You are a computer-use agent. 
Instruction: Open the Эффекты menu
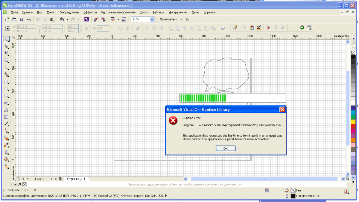pyautogui.click(x=90, y=12)
